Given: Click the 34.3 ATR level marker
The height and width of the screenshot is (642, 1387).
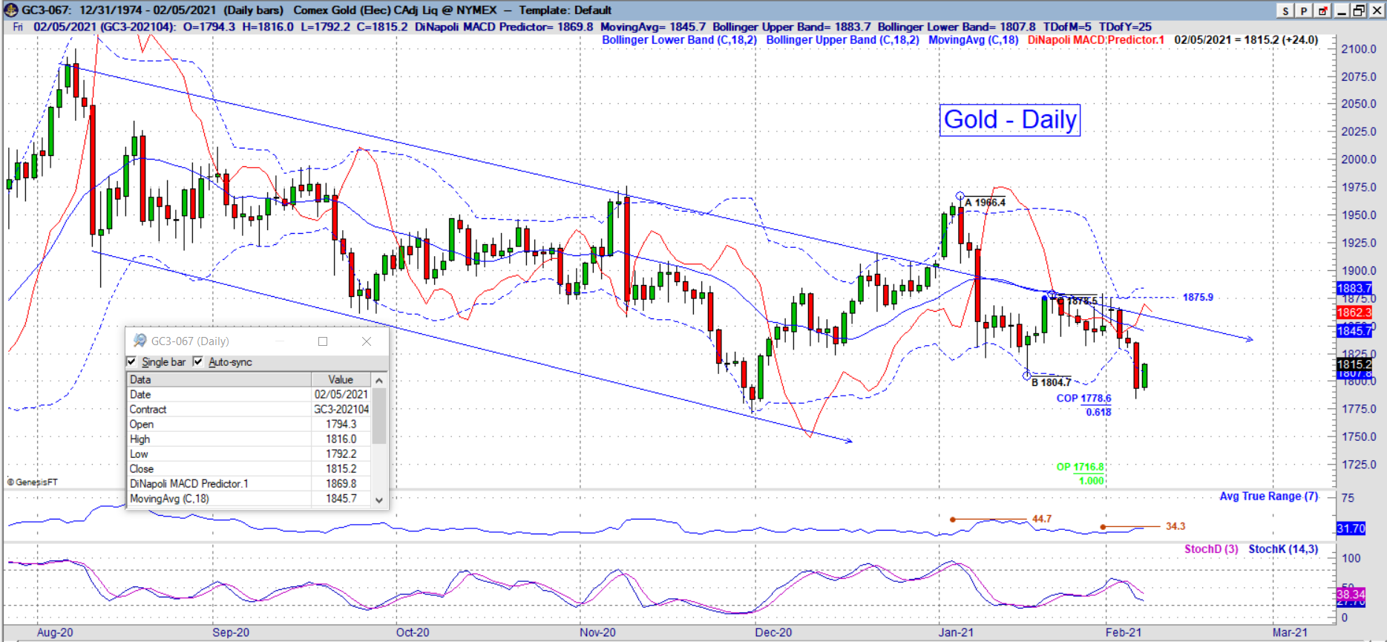Looking at the screenshot, I should pyautogui.click(x=1175, y=526).
